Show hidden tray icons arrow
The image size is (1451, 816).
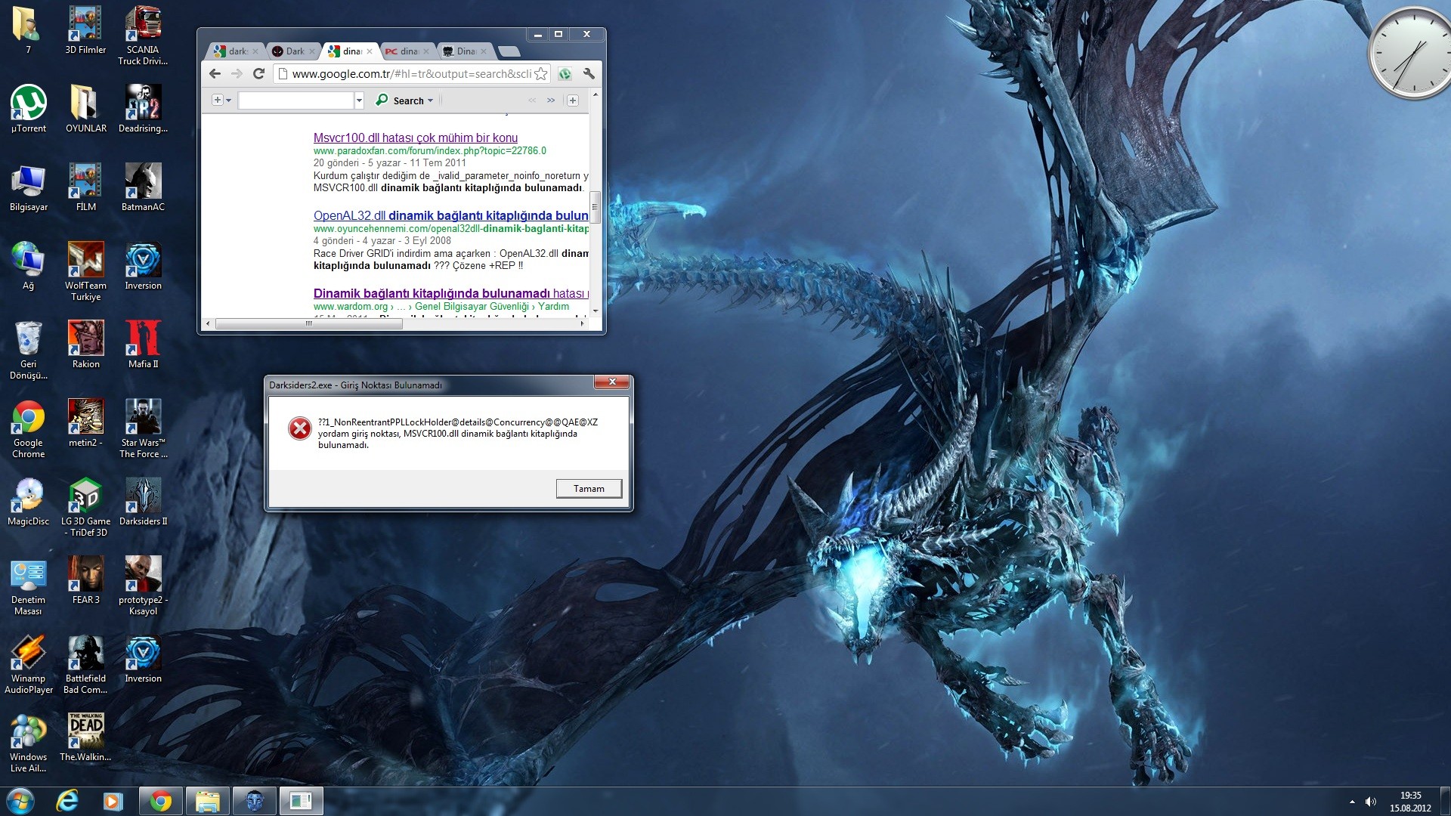1352,801
